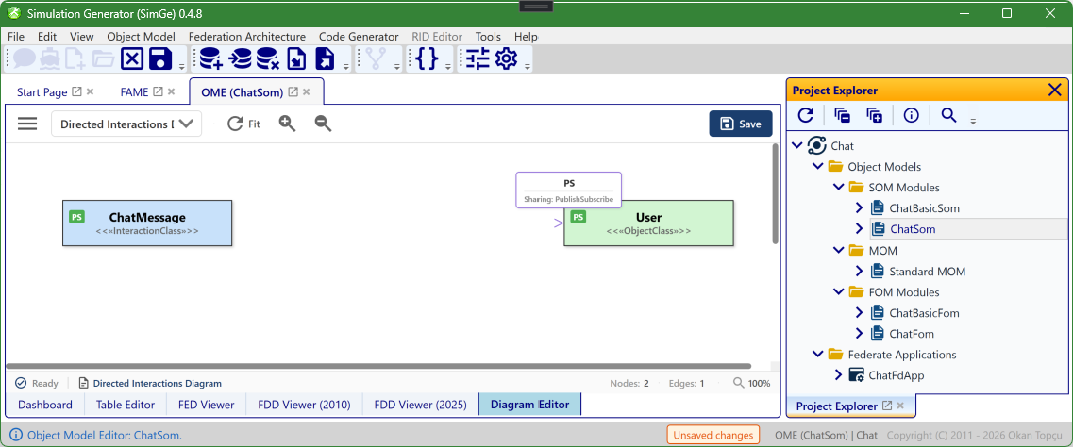Open Project Explorer toolbar overflow arrow
Viewport: 1073px width, 447px height.
[x=972, y=121]
